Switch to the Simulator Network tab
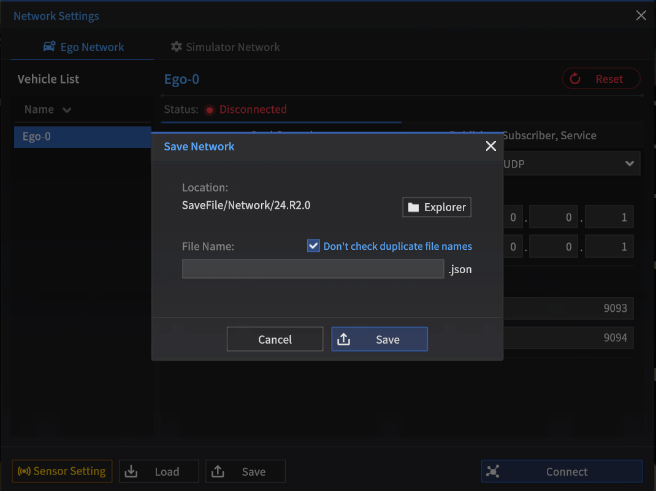656x491 pixels. tap(225, 47)
